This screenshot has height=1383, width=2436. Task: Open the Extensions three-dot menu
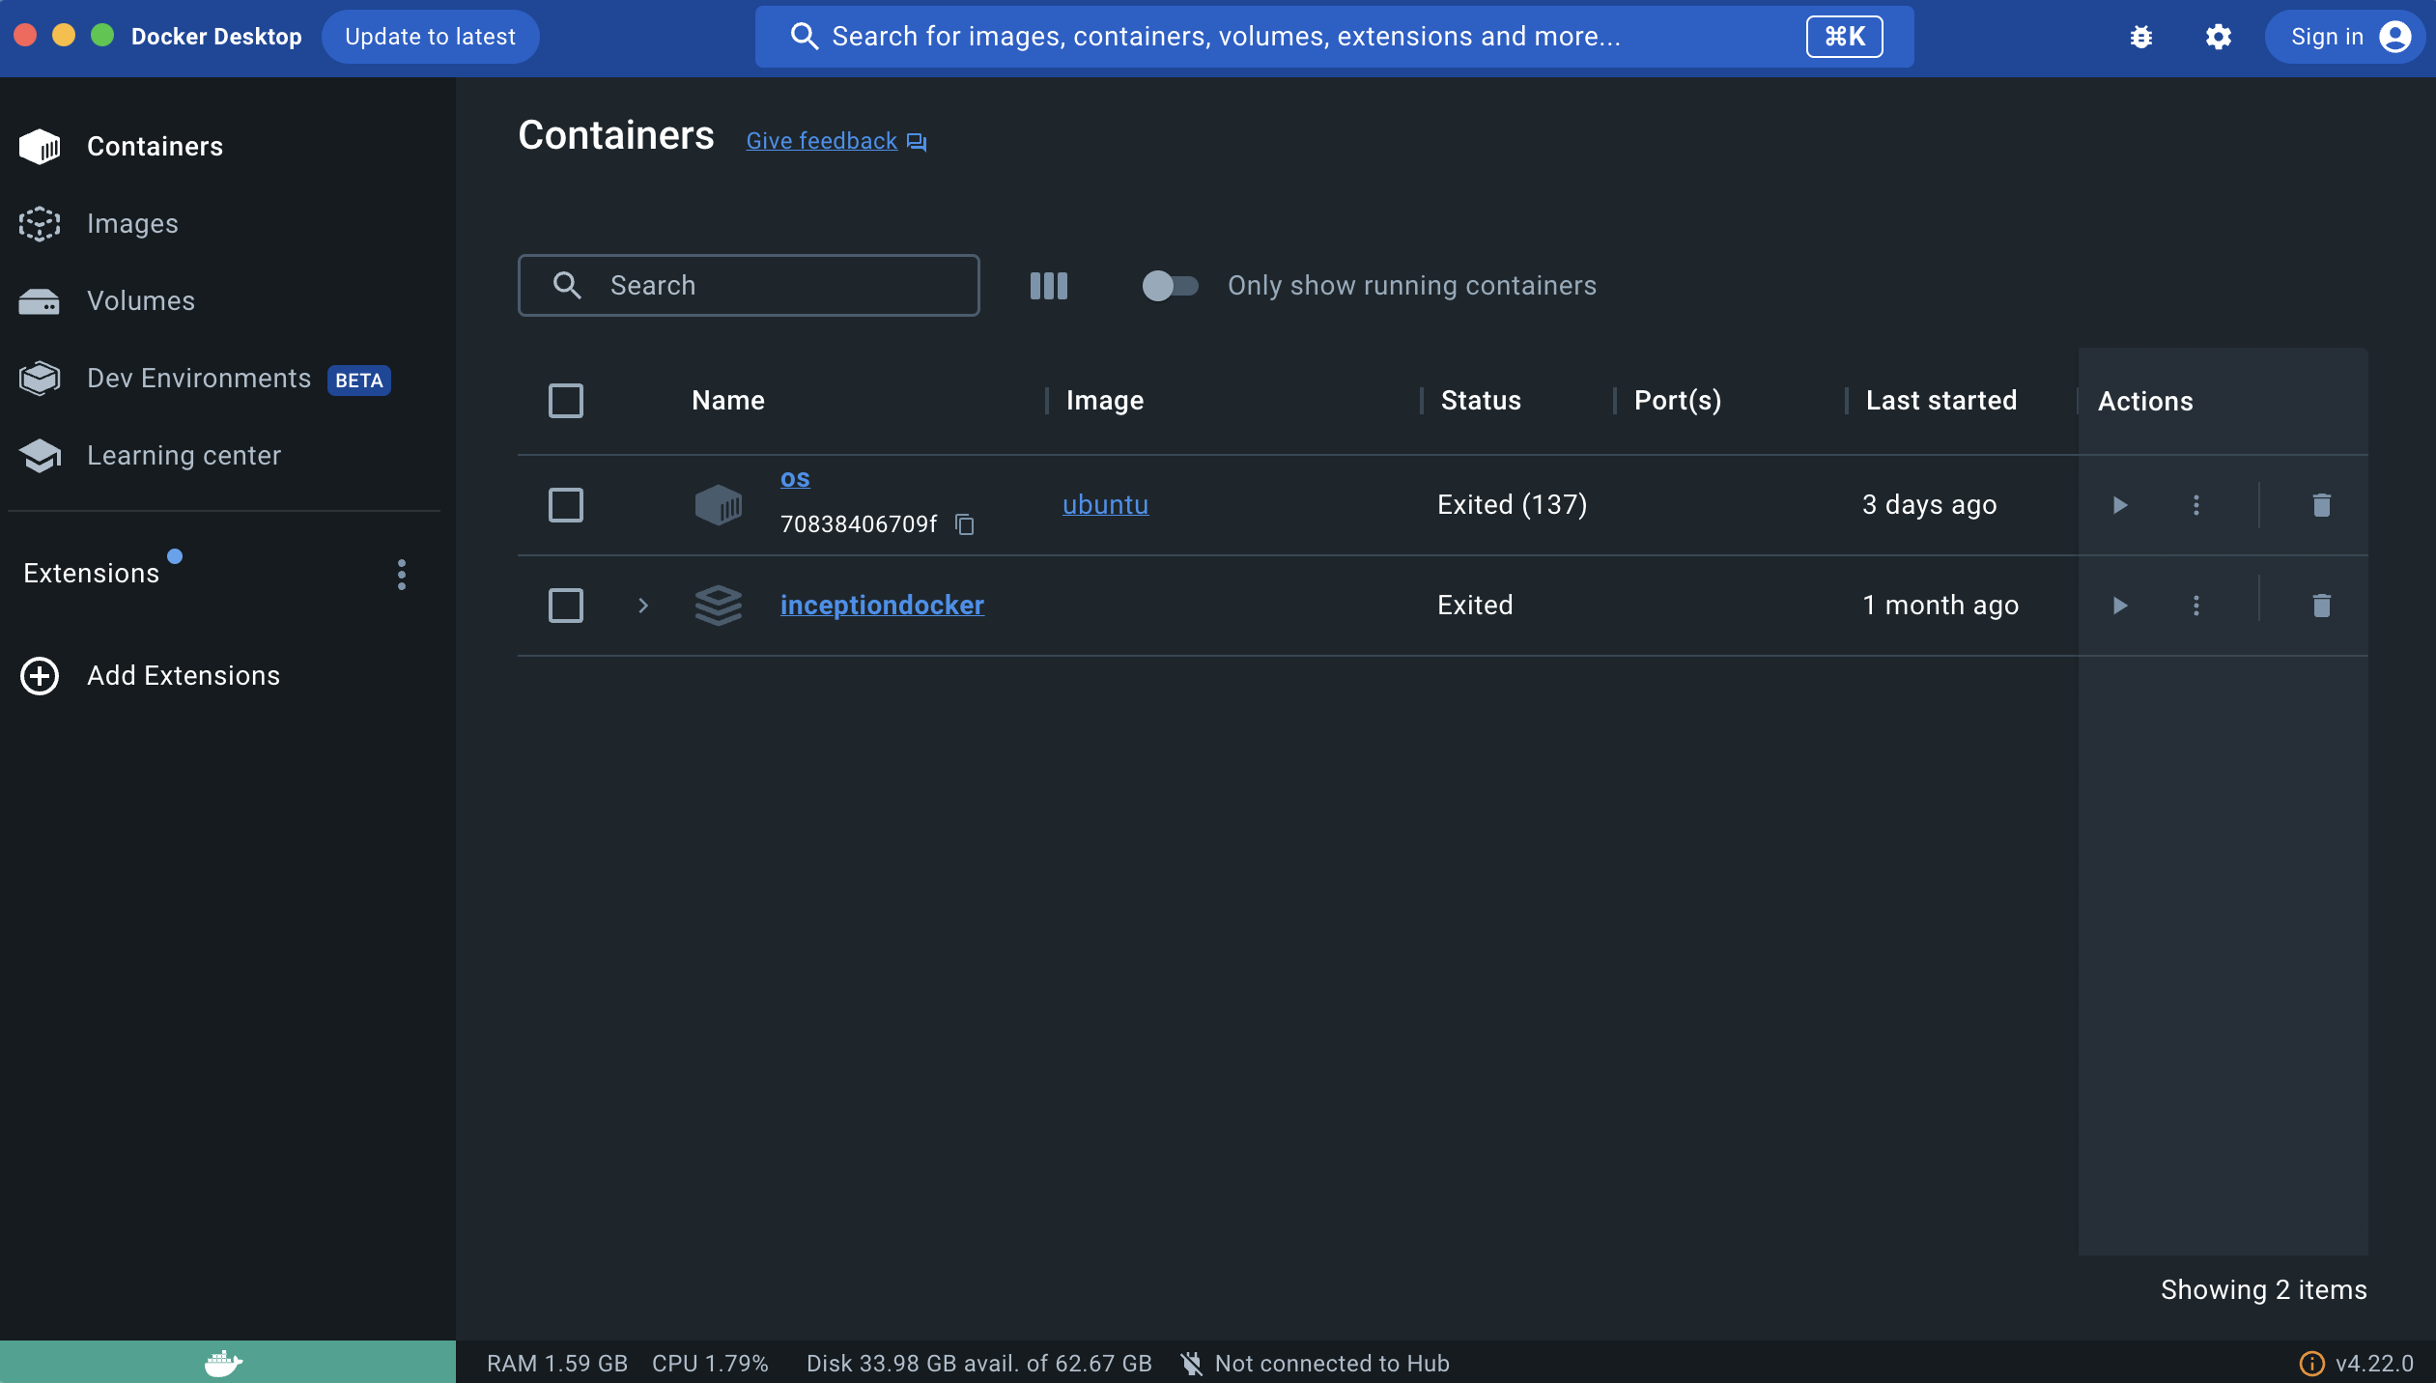pyautogui.click(x=402, y=574)
